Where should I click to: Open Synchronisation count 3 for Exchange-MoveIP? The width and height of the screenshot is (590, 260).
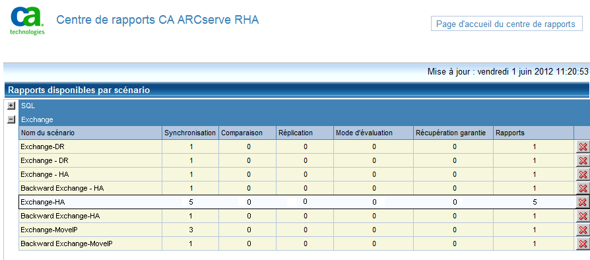click(191, 230)
